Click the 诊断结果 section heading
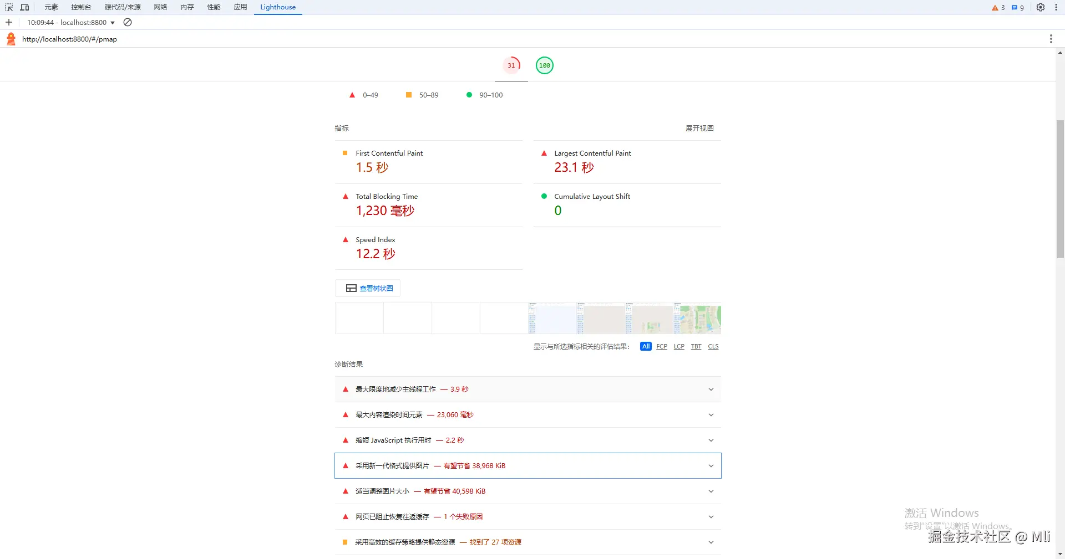Image resolution: width=1065 pixels, height=559 pixels. click(349, 365)
